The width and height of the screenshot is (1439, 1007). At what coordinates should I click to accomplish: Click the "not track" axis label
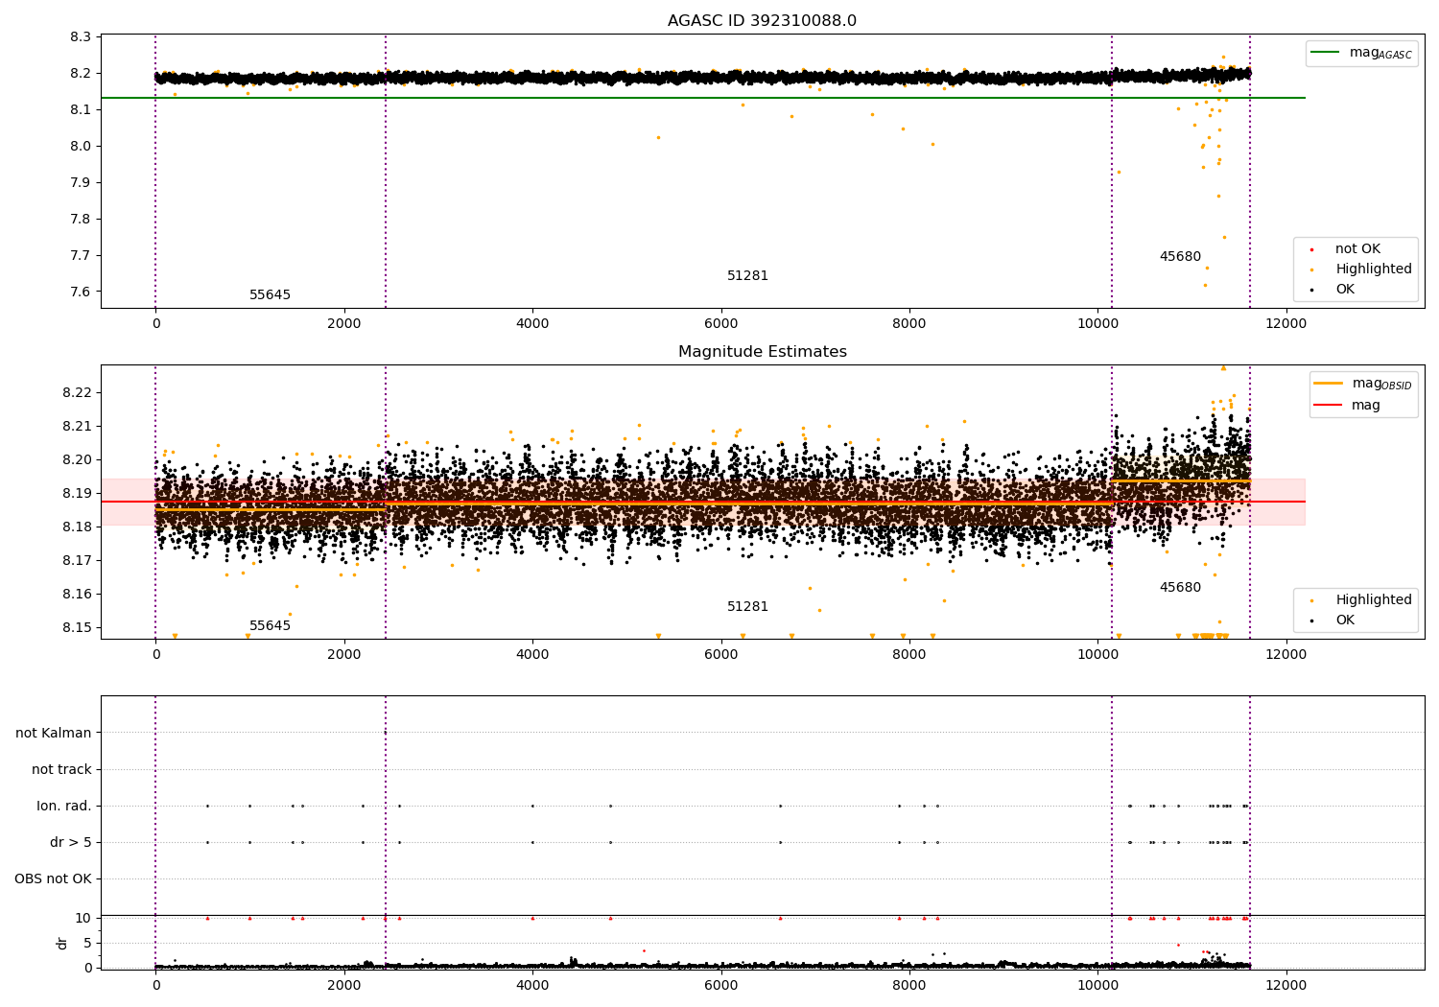tap(61, 769)
